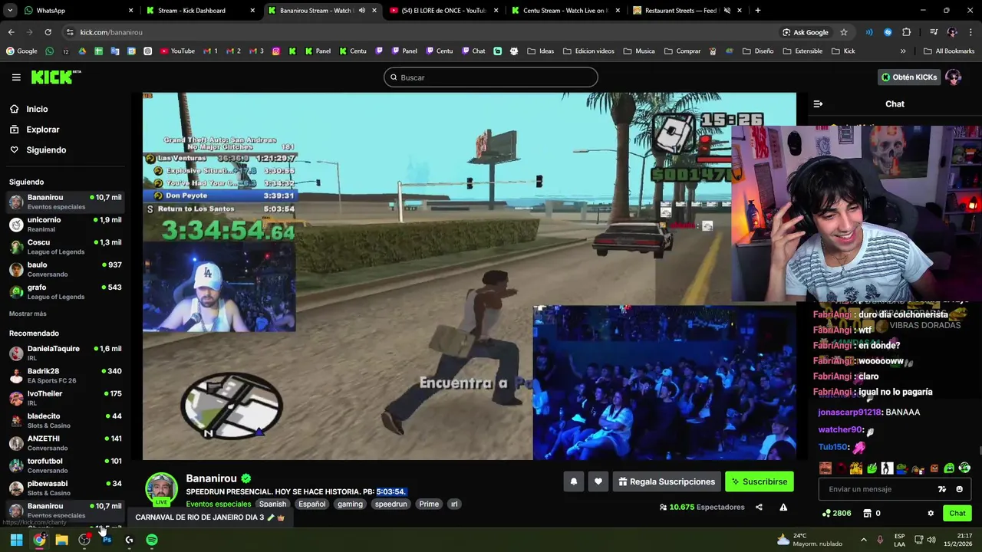The width and height of the screenshot is (982, 552).
Task: Open unicornio channel in sidebar
Action: tap(64, 224)
